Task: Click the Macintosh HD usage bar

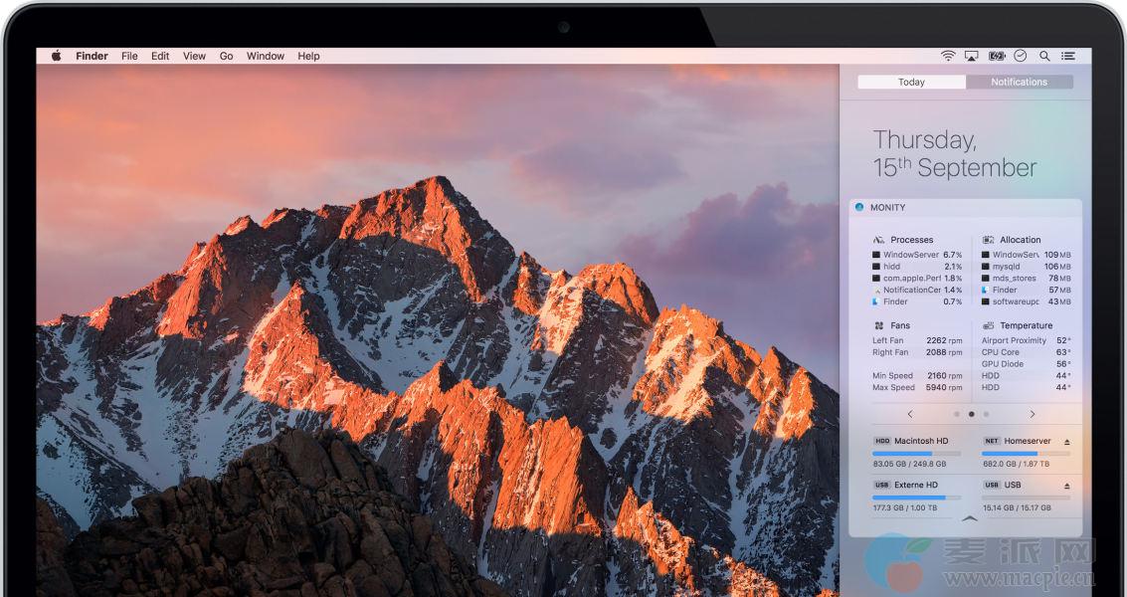Action: click(916, 453)
